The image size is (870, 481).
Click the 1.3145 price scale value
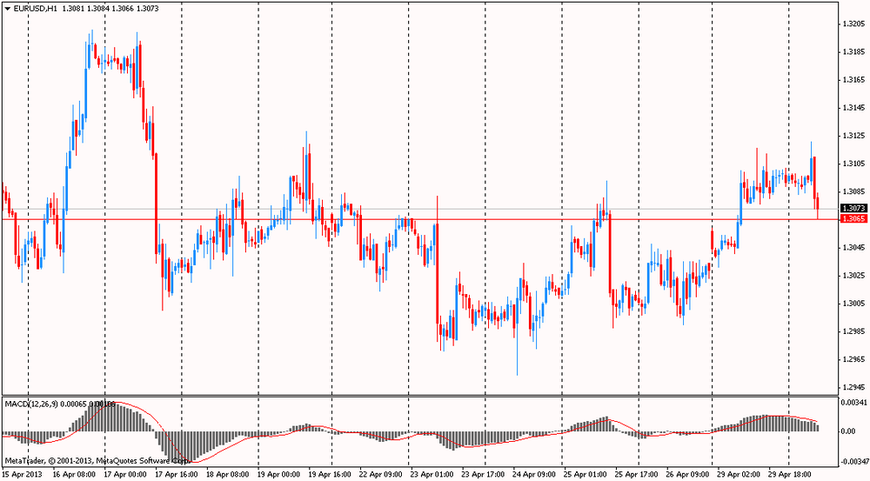(853, 108)
